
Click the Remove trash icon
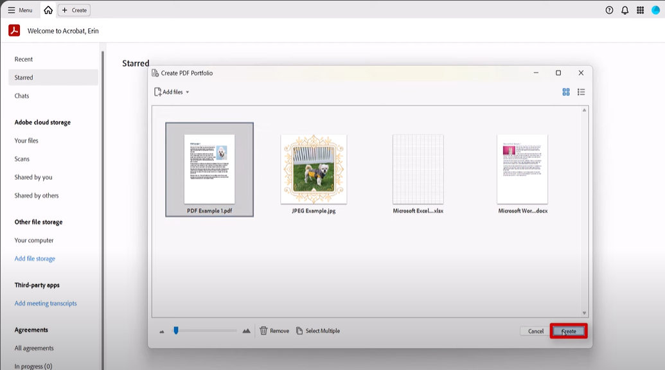[264, 330]
